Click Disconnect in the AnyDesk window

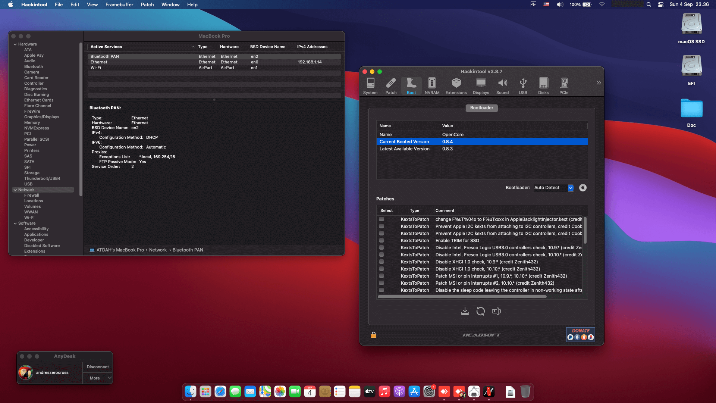97,367
